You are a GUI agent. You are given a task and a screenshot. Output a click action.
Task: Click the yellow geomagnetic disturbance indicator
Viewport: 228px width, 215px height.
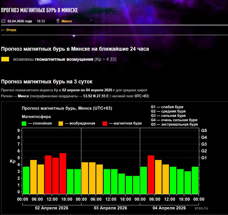coord(5,59)
